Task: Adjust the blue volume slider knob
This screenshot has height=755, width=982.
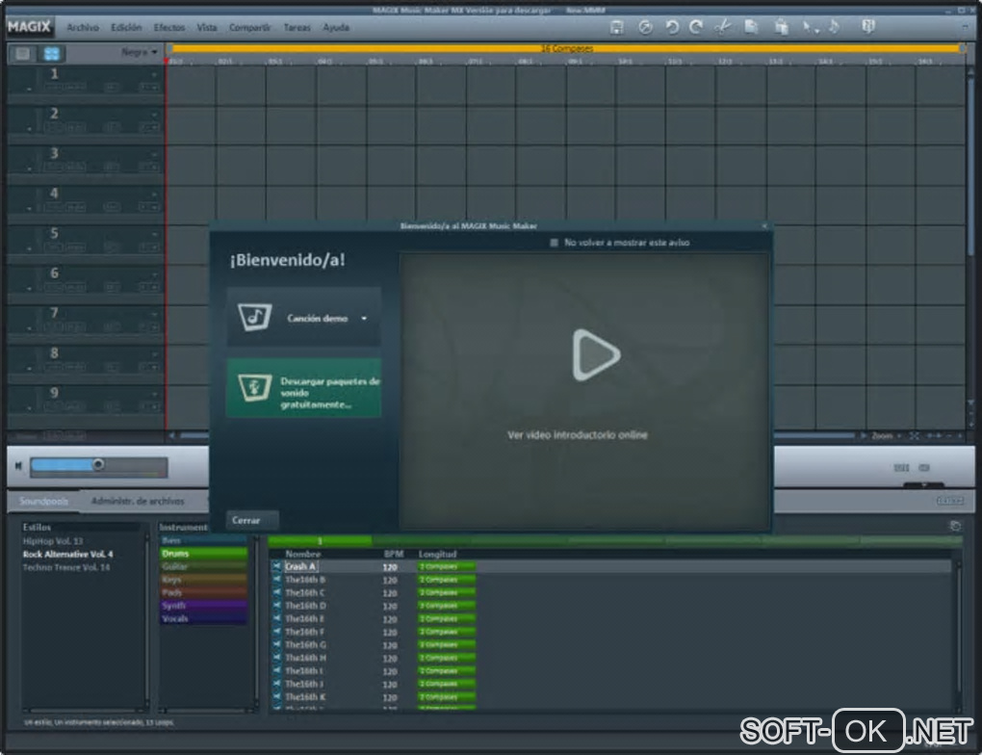Action: coord(98,464)
